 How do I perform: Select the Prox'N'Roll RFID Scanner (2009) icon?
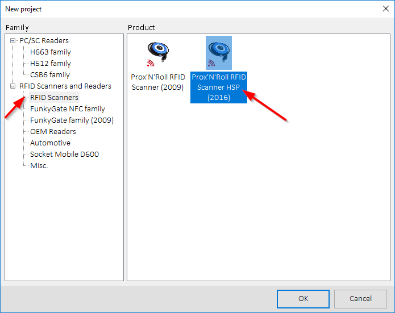pos(158,54)
